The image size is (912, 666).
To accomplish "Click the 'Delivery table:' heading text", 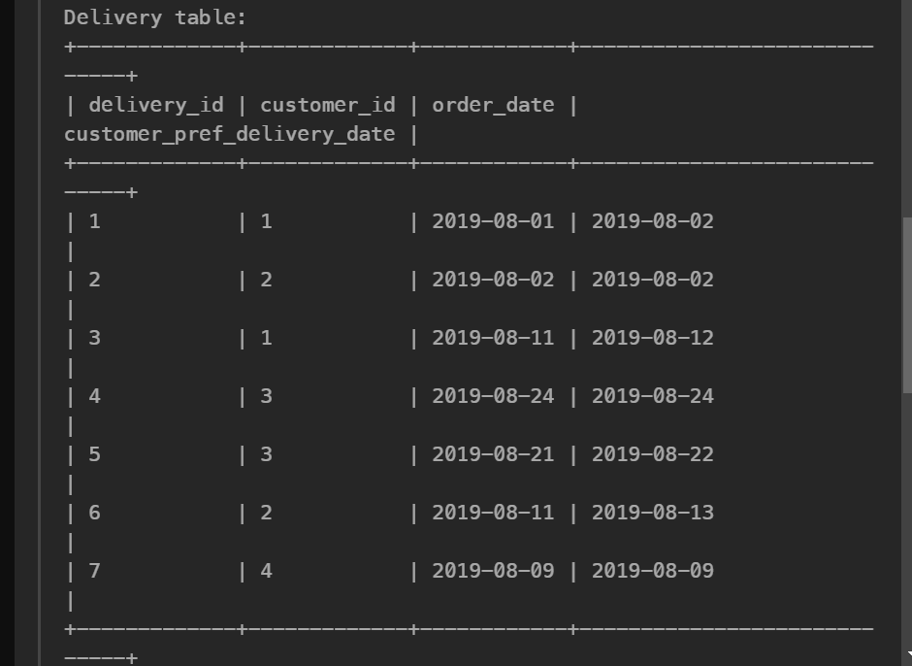I will tap(154, 17).
